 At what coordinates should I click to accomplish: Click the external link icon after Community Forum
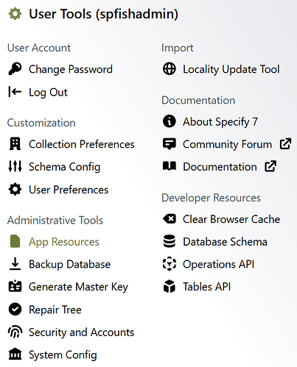coord(285,143)
